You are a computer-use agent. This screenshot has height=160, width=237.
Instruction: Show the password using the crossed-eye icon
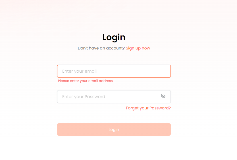163,96
